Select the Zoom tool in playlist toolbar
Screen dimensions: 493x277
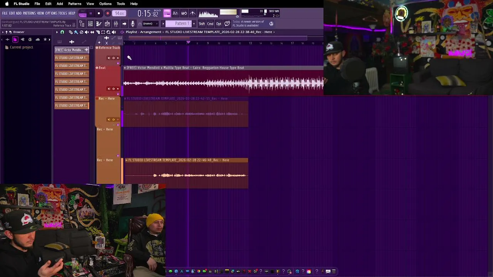click(108, 32)
